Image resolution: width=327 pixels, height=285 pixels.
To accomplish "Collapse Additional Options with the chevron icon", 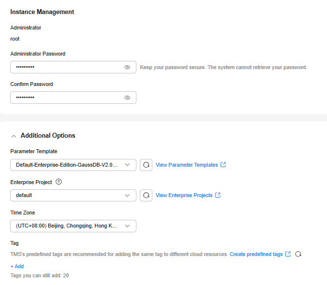I will (14, 136).
